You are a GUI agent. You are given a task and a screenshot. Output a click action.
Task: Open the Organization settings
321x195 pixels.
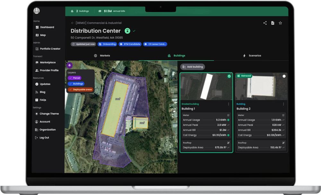[x=45, y=130]
